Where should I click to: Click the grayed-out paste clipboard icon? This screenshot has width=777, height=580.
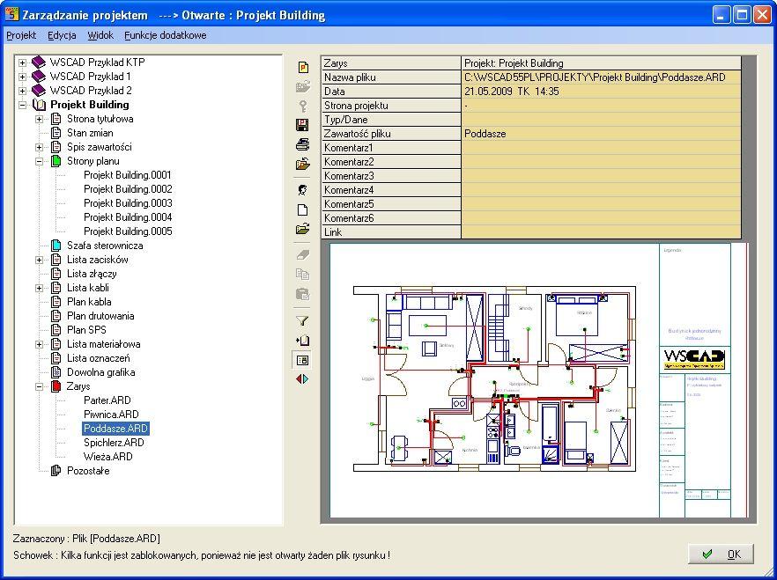303,294
